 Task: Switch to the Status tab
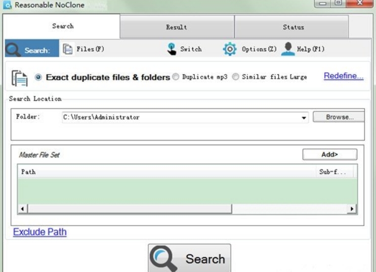coord(291,27)
